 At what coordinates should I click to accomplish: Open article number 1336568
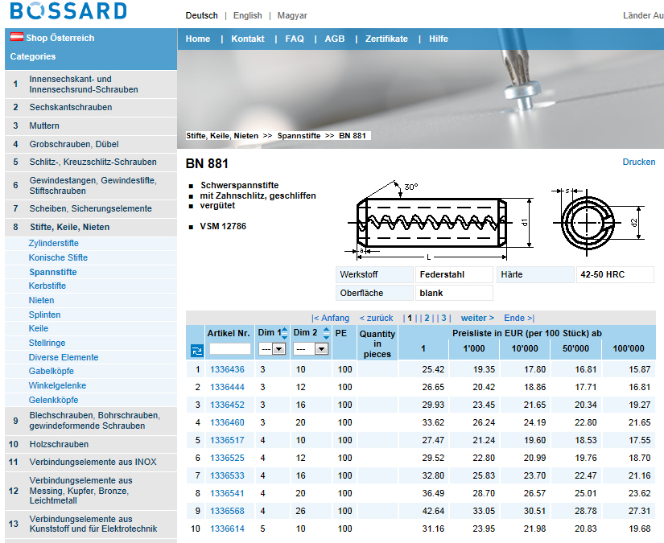click(x=228, y=511)
